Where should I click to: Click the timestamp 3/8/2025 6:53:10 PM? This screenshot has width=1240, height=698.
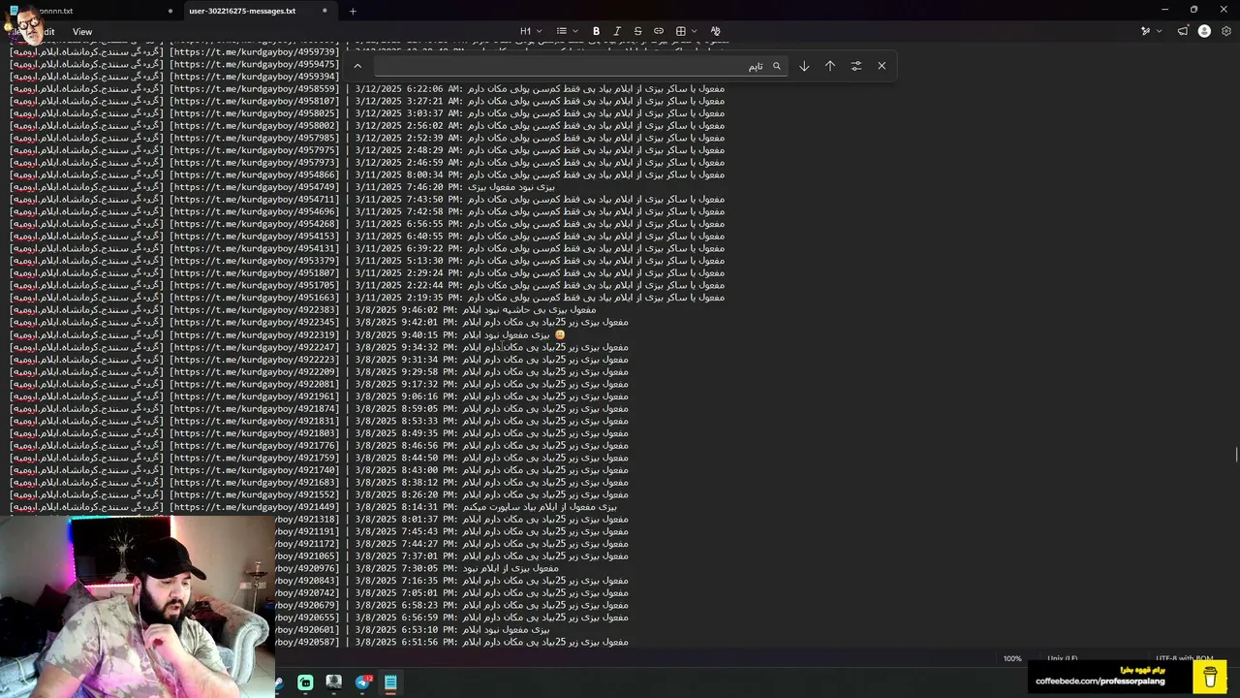click(x=405, y=630)
